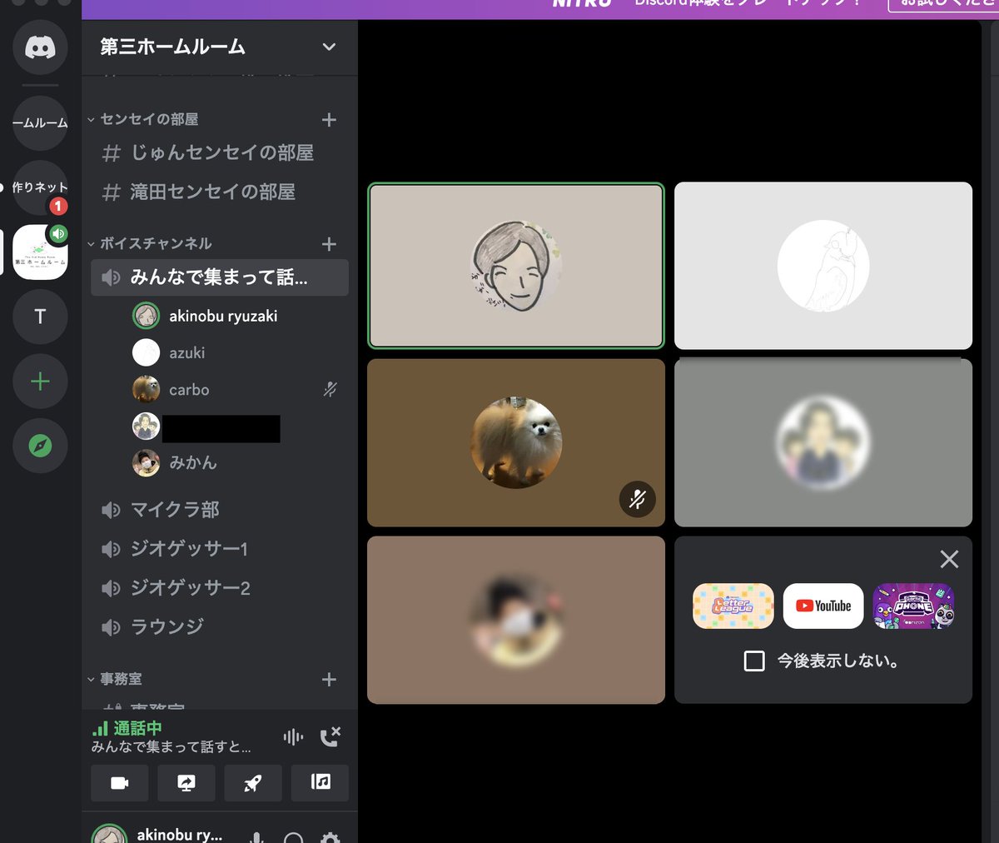Viewport: 999px width, 843px height.
Task: Open the soundboard panel
Action: pos(319,783)
